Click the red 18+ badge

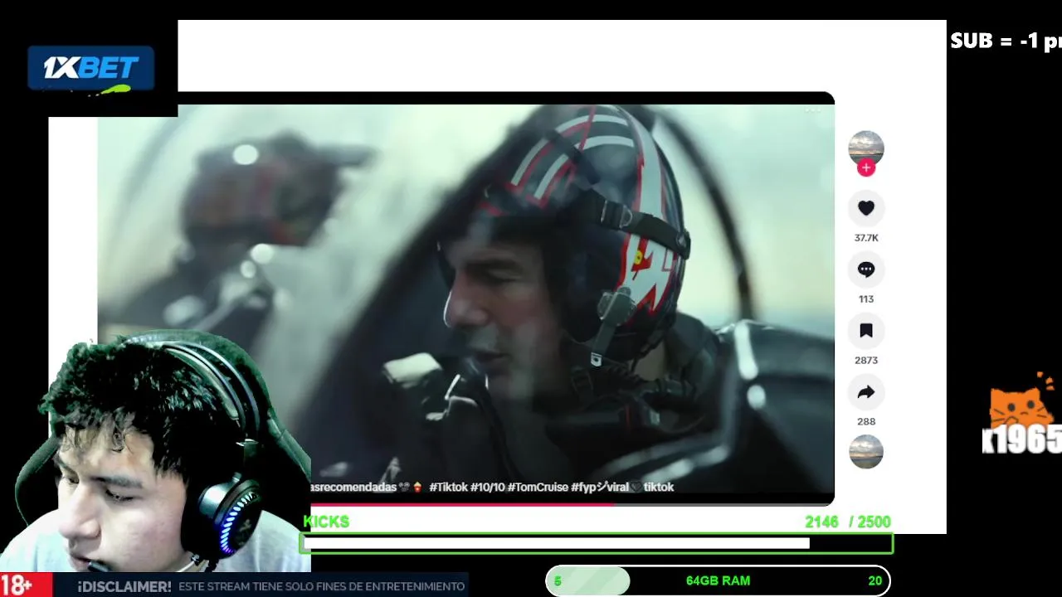25,585
